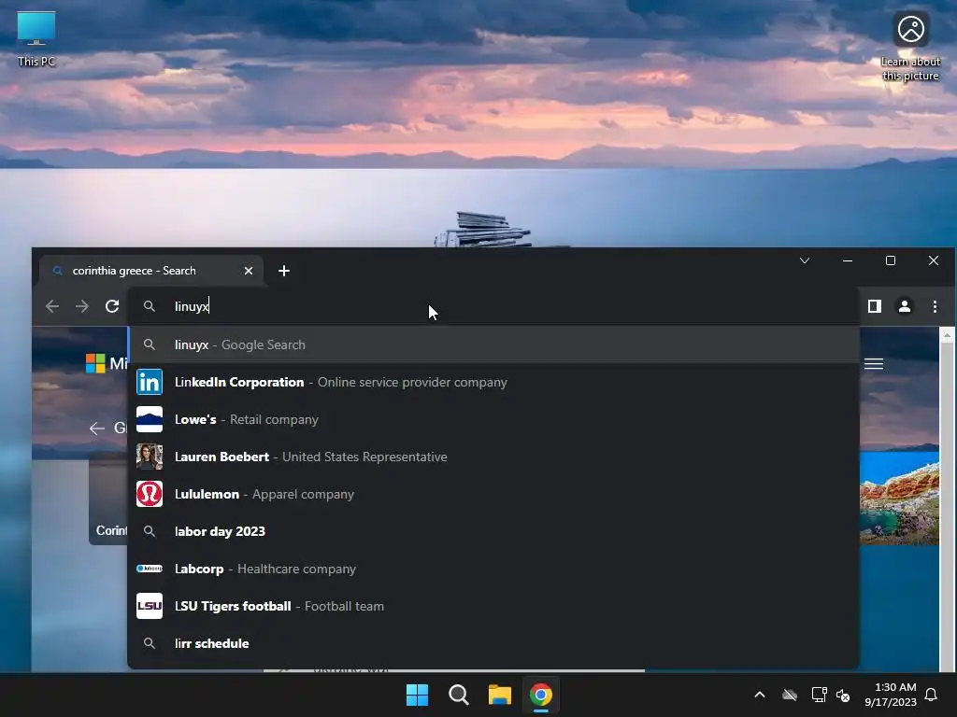The image size is (957, 717).
Task: Open a new Chrome tab
Action: pyautogui.click(x=284, y=271)
